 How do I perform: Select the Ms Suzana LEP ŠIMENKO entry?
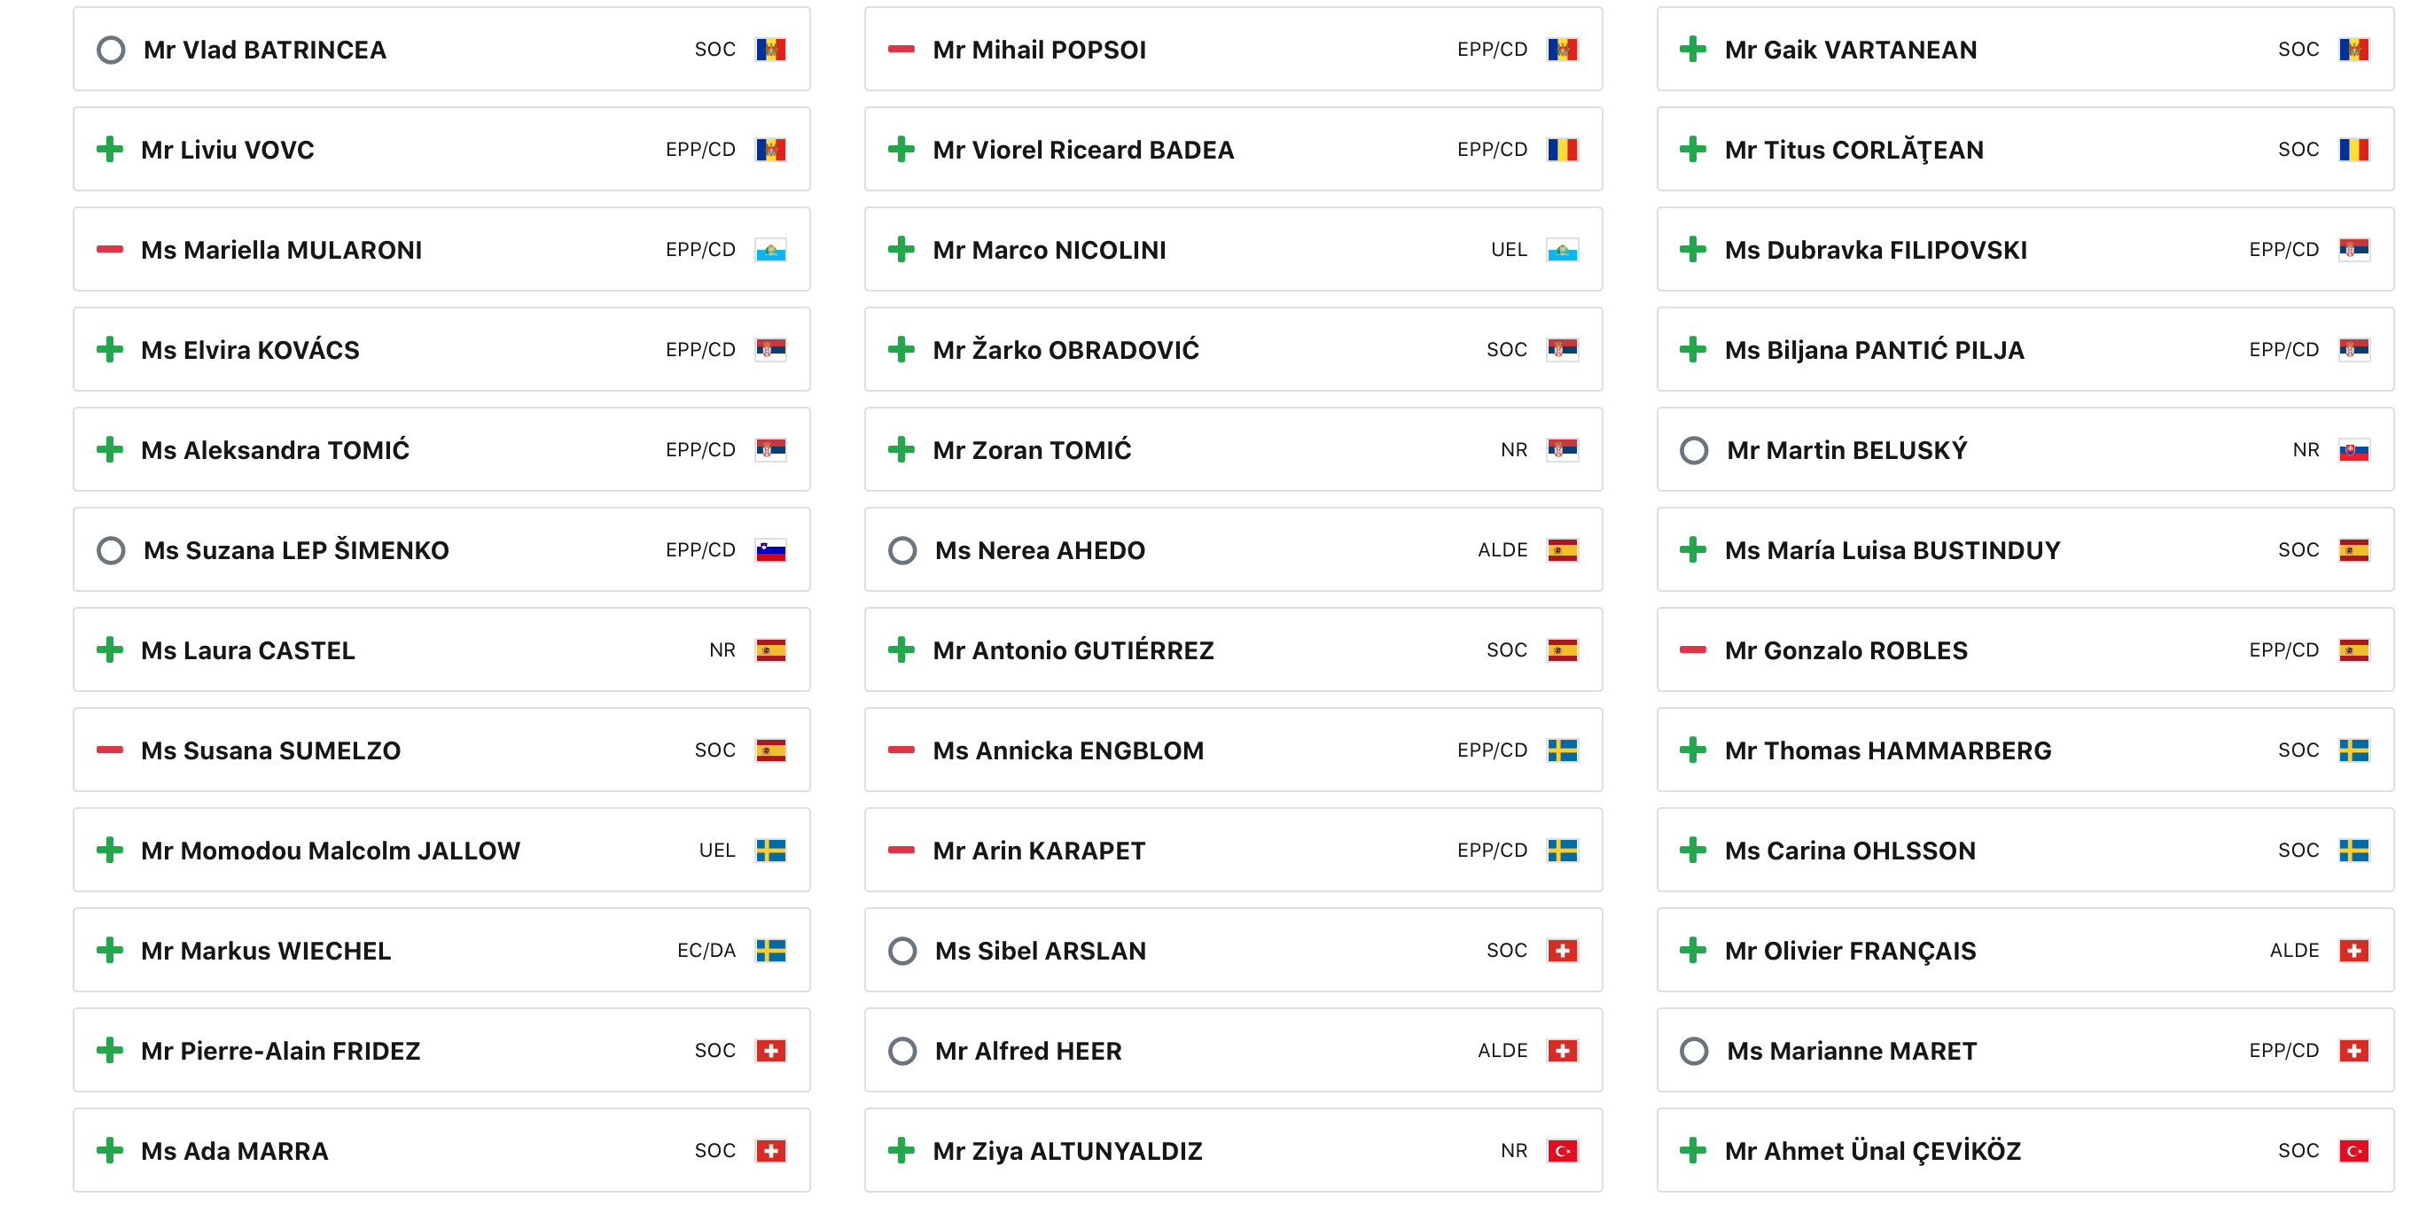pos(441,549)
